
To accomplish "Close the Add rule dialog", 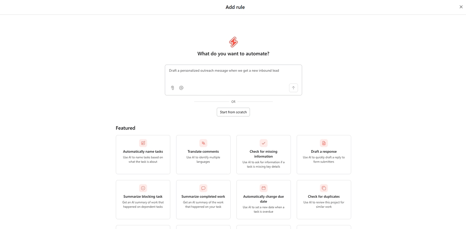I will (x=461, y=7).
